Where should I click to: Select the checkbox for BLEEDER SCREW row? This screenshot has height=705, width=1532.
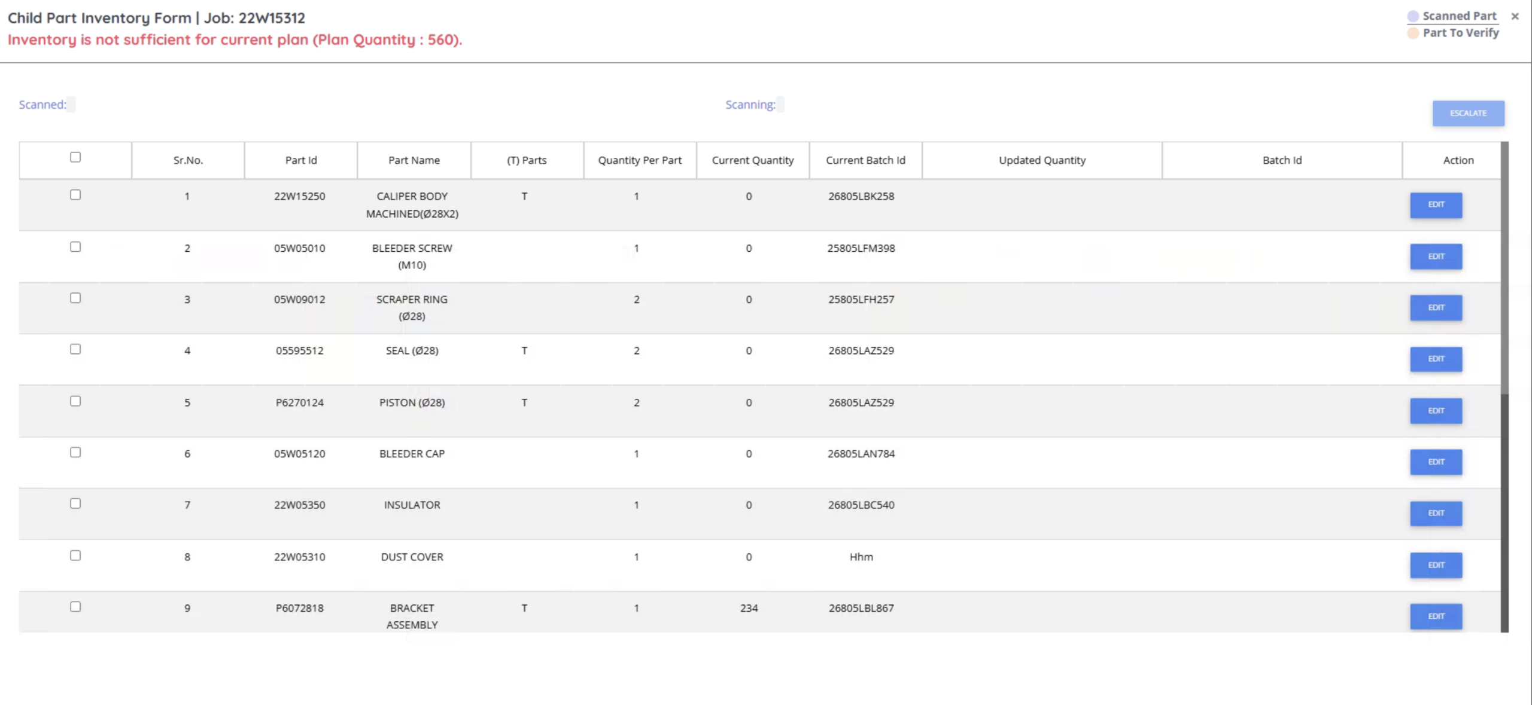pos(75,247)
